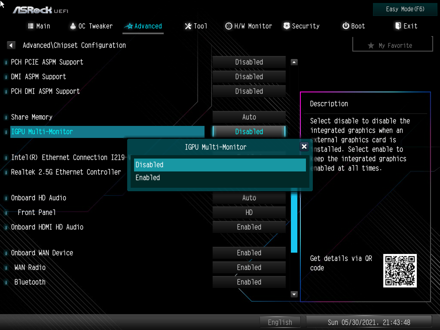Screen dimensions: 440x330
Task: Open the H/W Monitor tab
Action: click(x=249, y=26)
